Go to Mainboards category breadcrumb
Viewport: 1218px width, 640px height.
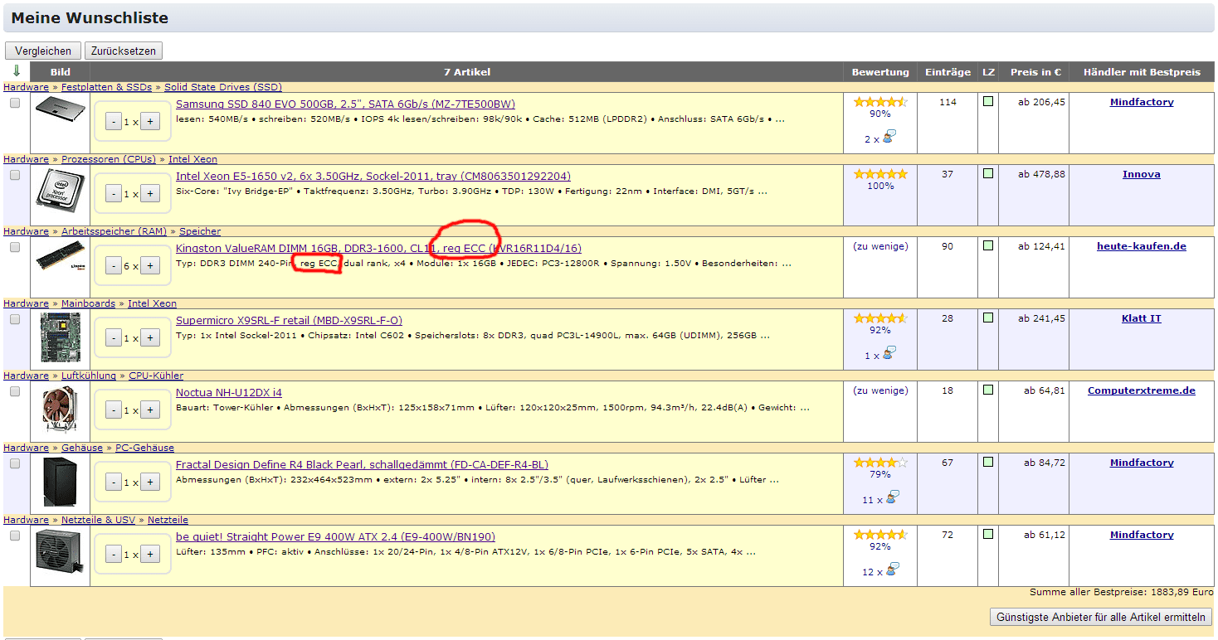(x=88, y=303)
